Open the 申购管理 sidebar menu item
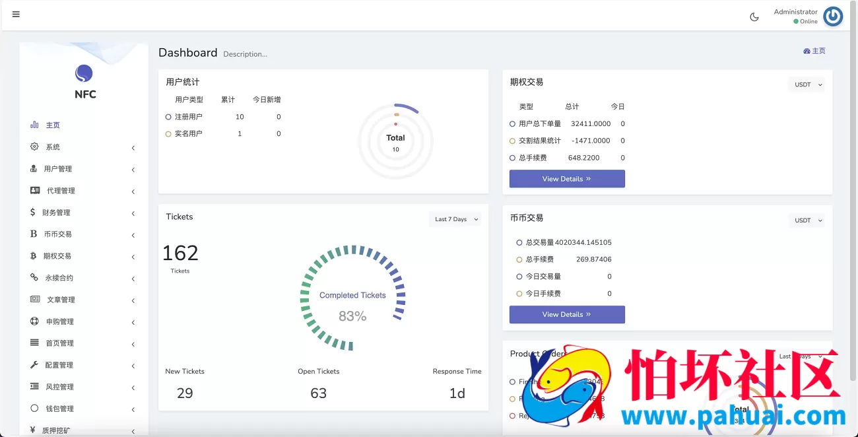 [84, 321]
